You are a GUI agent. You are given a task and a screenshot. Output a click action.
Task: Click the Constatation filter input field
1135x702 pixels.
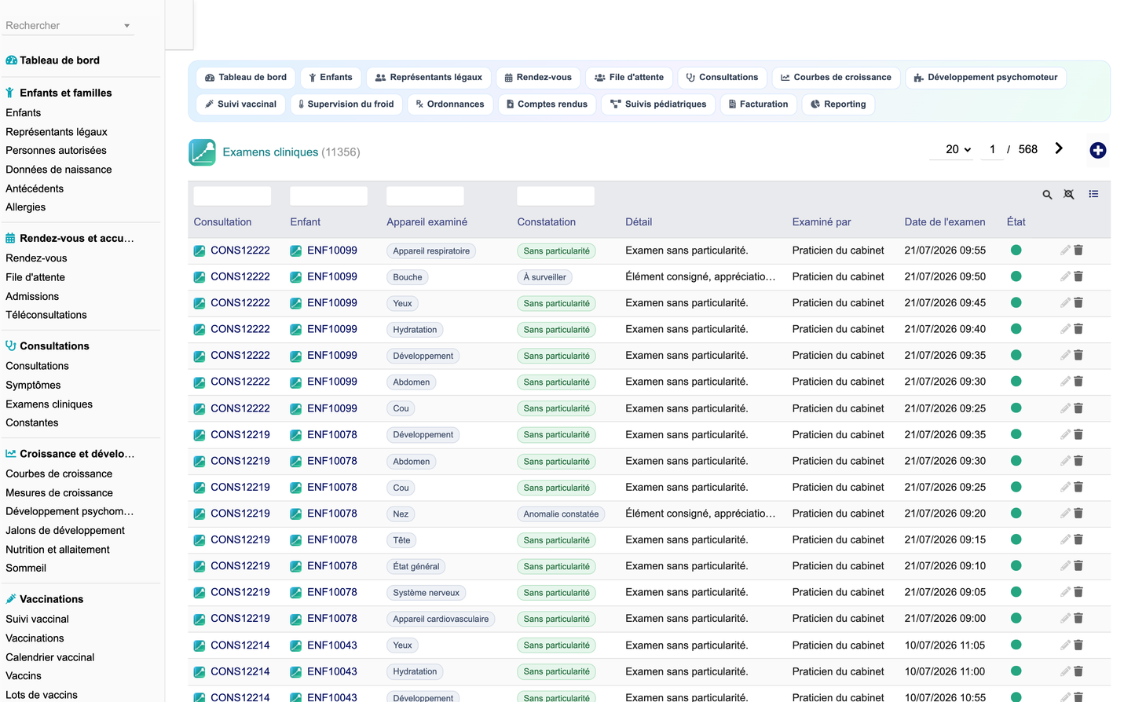[x=555, y=196]
